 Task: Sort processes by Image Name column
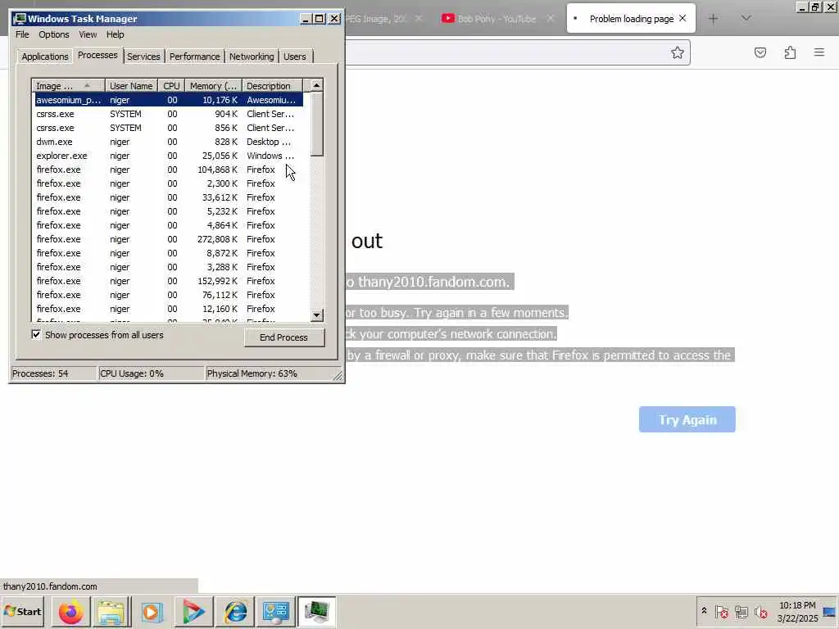click(x=69, y=86)
